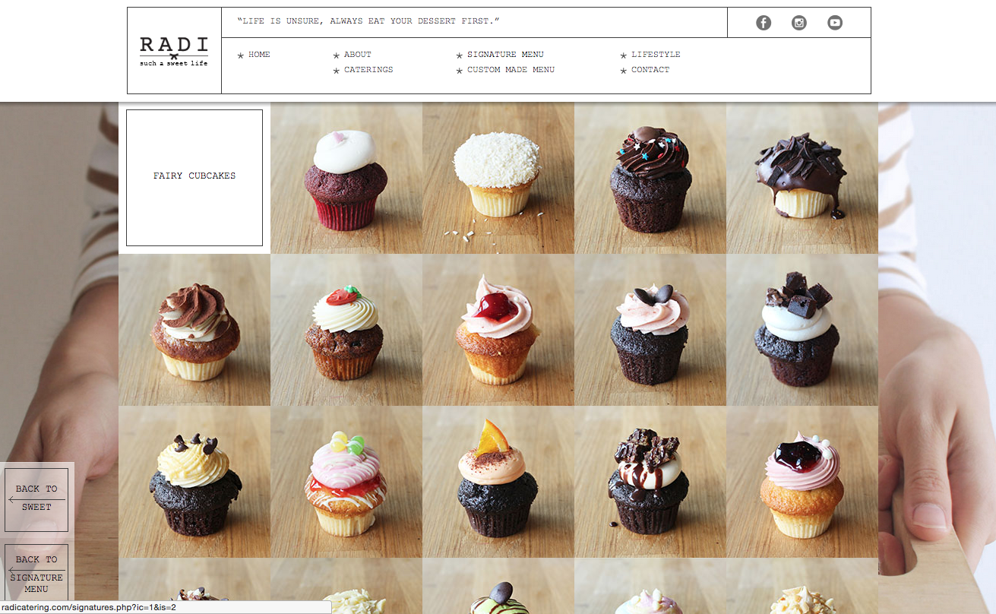The height and width of the screenshot is (614, 996).
Task: View the white coconut cupcake photo
Action: [498, 178]
